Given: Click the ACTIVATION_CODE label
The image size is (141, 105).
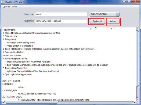Looking at the screenshot, I should 12,97.
